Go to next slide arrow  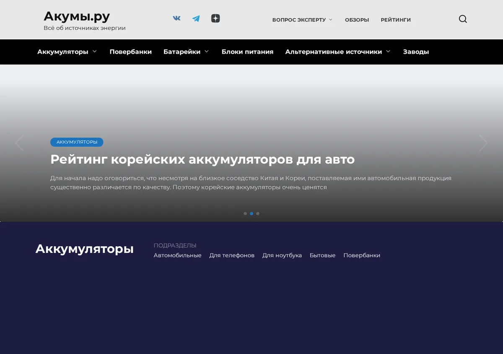tap(483, 143)
